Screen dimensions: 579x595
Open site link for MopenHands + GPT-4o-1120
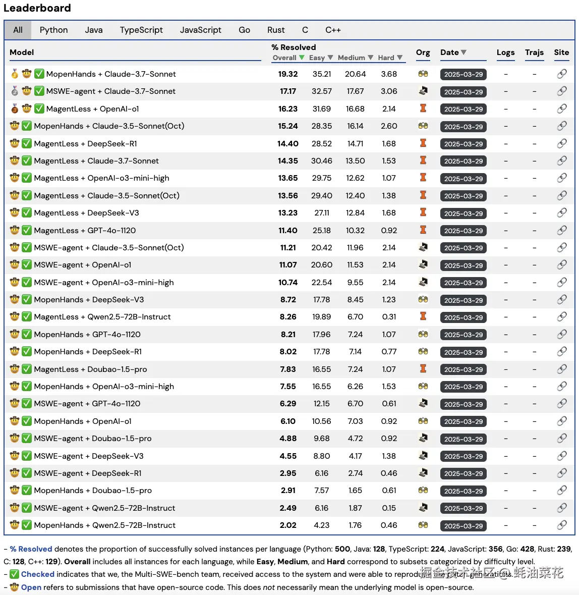click(x=561, y=334)
